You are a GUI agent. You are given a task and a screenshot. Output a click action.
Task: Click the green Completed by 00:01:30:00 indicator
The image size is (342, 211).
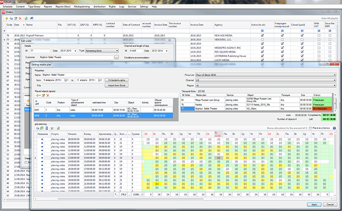(x=329, y=115)
